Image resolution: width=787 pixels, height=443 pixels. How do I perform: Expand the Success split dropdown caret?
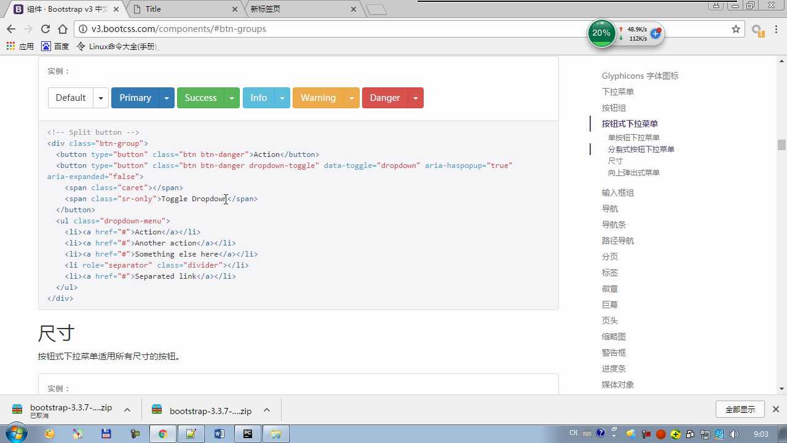pyautogui.click(x=232, y=98)
